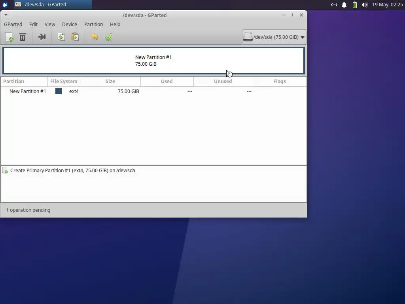Select the New Partition #1 row in the table
Screen dimensions: 405x304
(x=153, y=91)
